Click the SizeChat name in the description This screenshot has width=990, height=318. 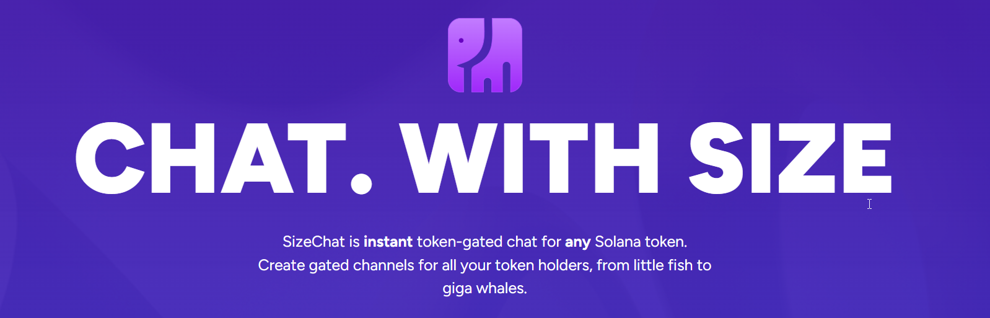[313, 242]
